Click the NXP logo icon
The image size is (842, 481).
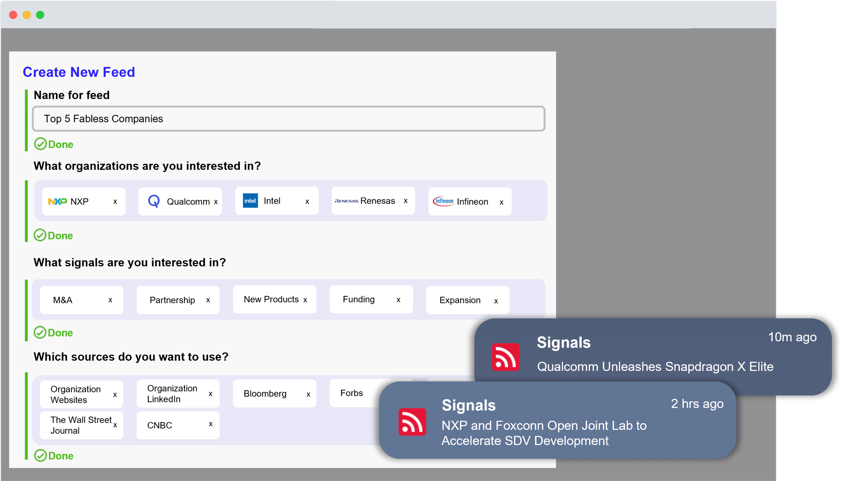pos(58,201)
